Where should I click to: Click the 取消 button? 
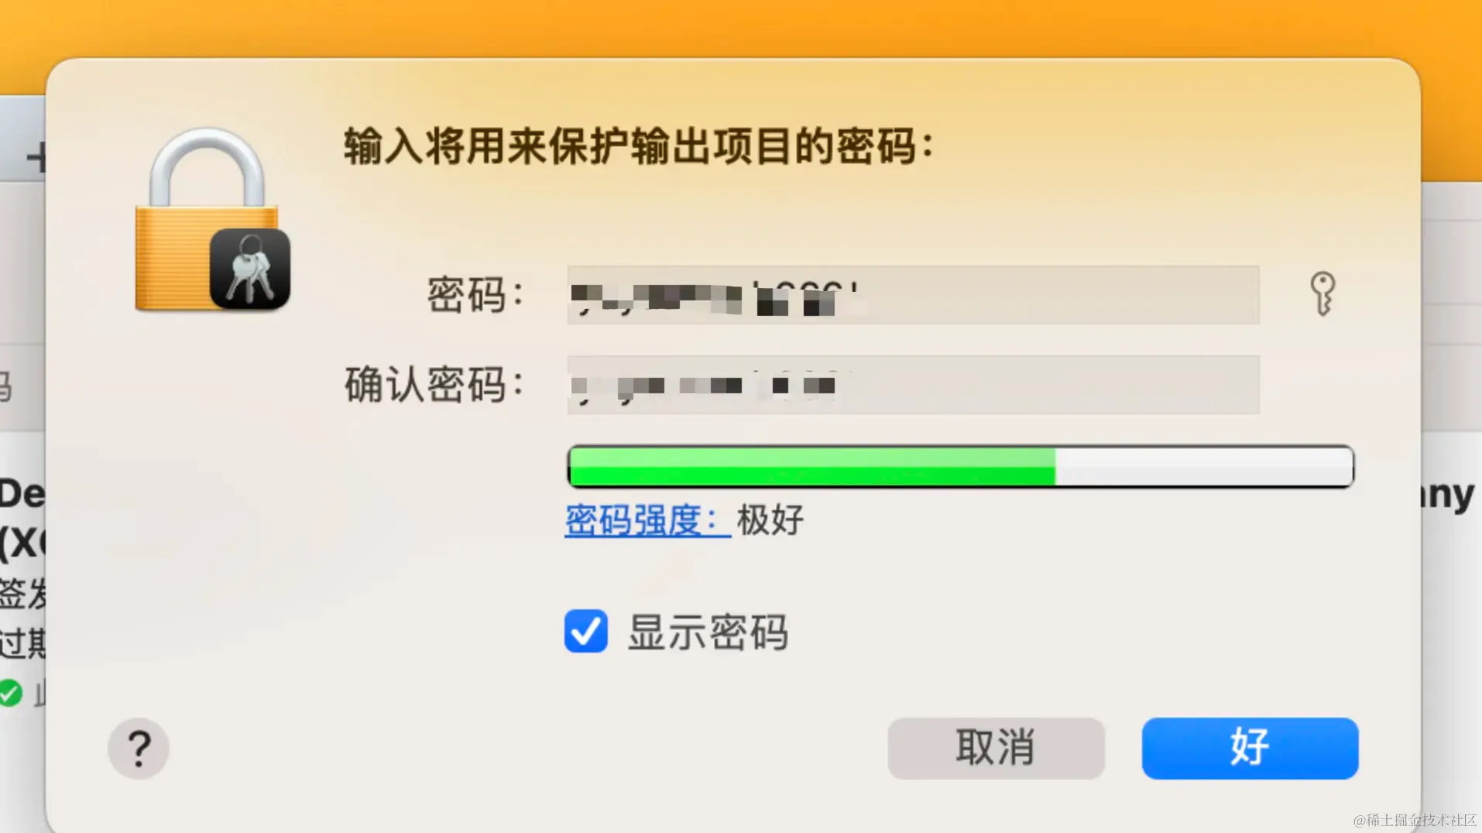(996, 748)
